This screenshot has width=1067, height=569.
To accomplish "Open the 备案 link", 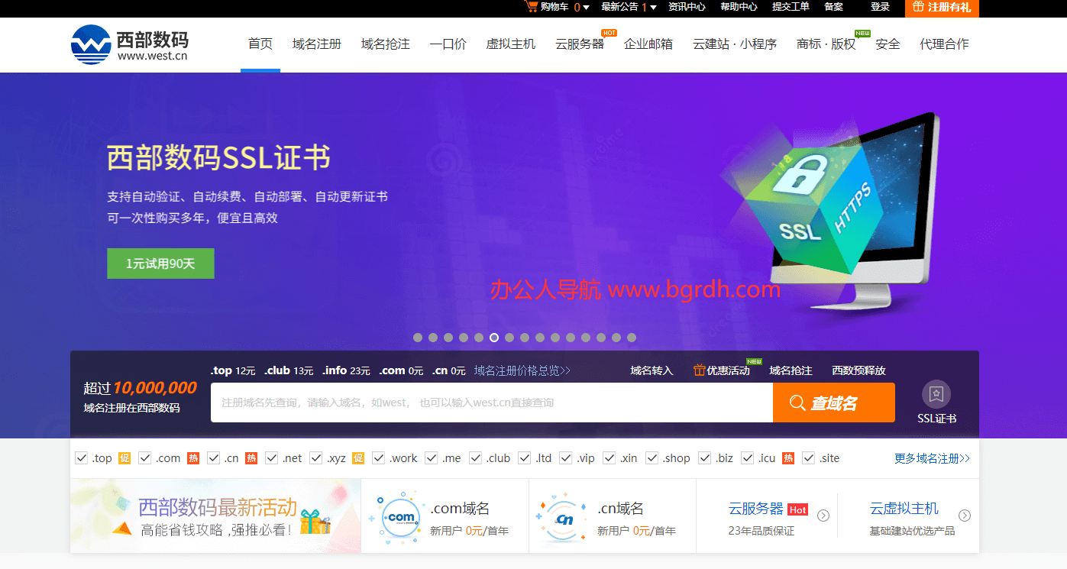I will [833, 7].
